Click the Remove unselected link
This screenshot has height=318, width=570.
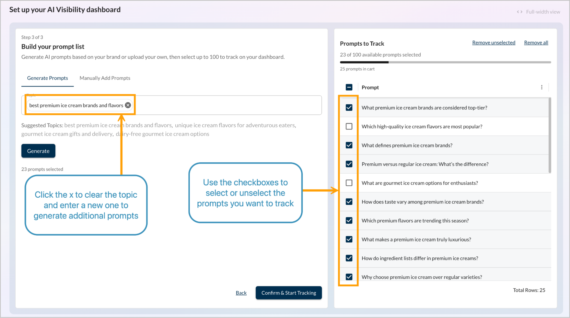pyautogui.click(x=494, y=42)
